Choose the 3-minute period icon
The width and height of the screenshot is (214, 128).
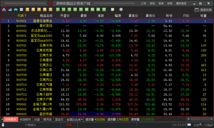[x=63, y=9]
